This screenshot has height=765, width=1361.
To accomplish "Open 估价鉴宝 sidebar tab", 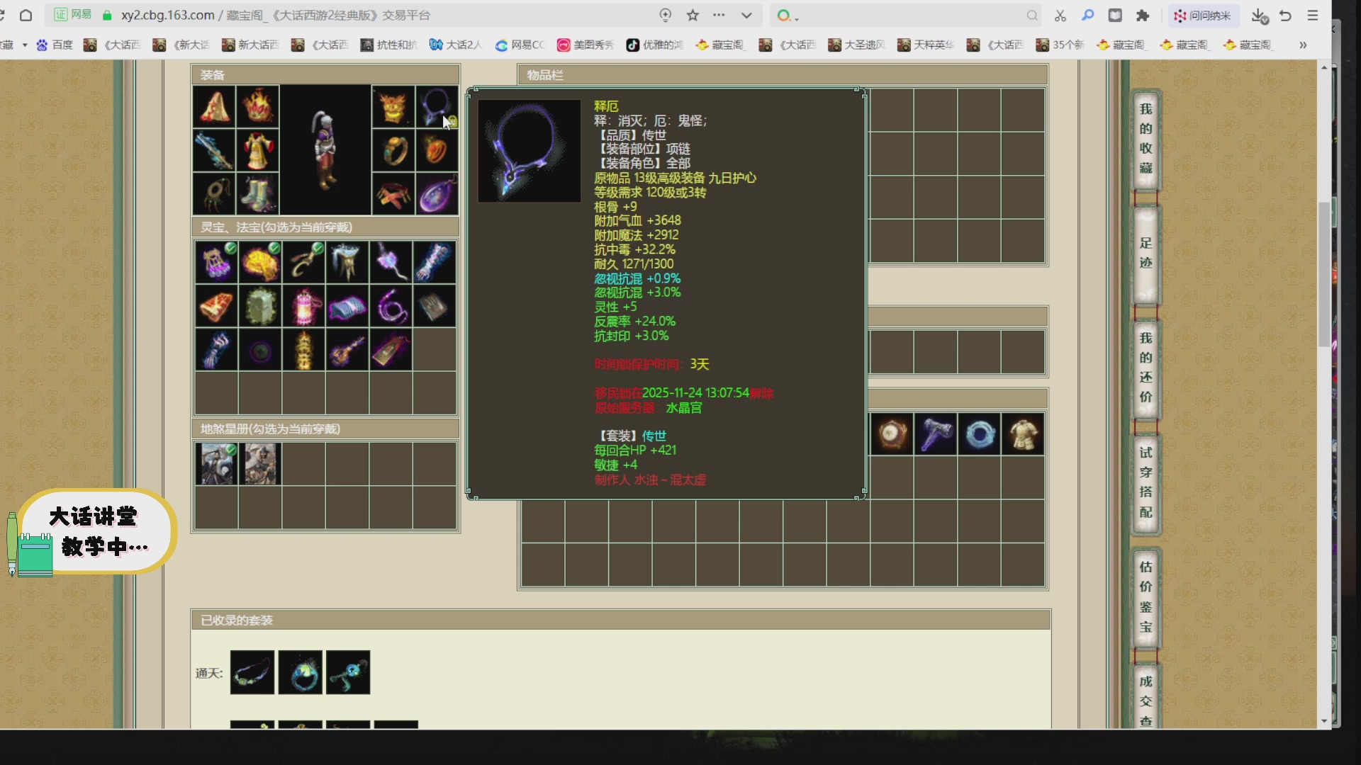I will point(1146,597).
